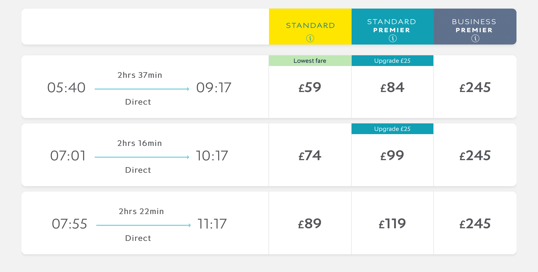The image size is (538, 272).
Task: Select the £74 Standard fare at 07:01
Action: [310, 155]
